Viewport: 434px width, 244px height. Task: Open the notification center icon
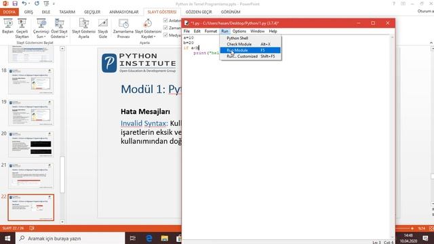425,238
